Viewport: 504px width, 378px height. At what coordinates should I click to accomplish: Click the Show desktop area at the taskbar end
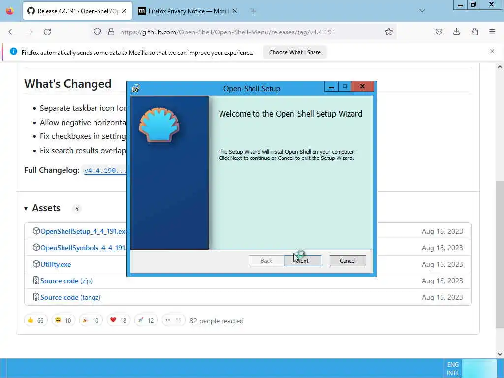point(502,368)
